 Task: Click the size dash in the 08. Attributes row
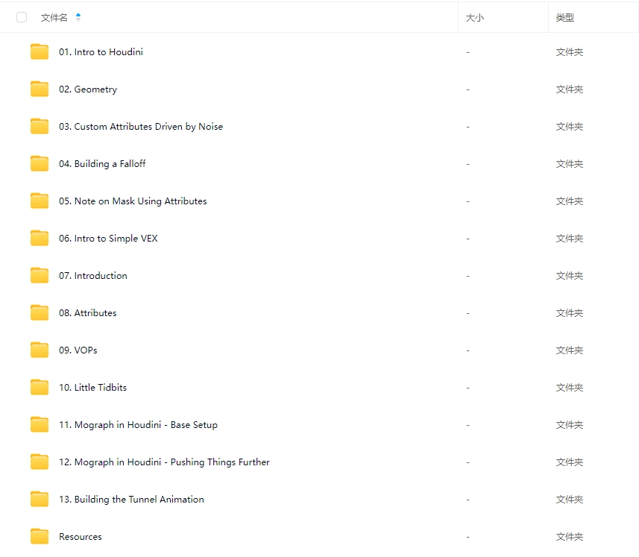(468, 313)
